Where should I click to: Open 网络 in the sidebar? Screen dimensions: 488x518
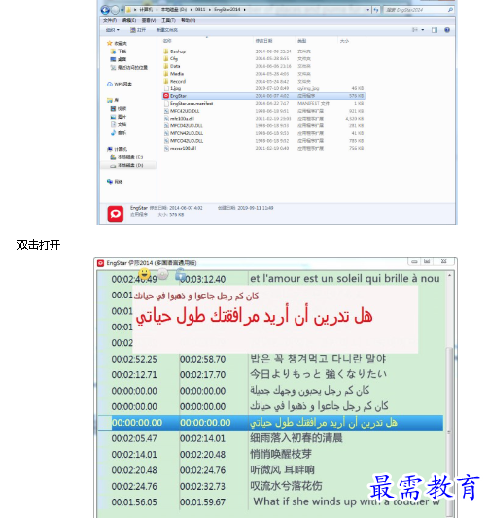pos(115,182)
